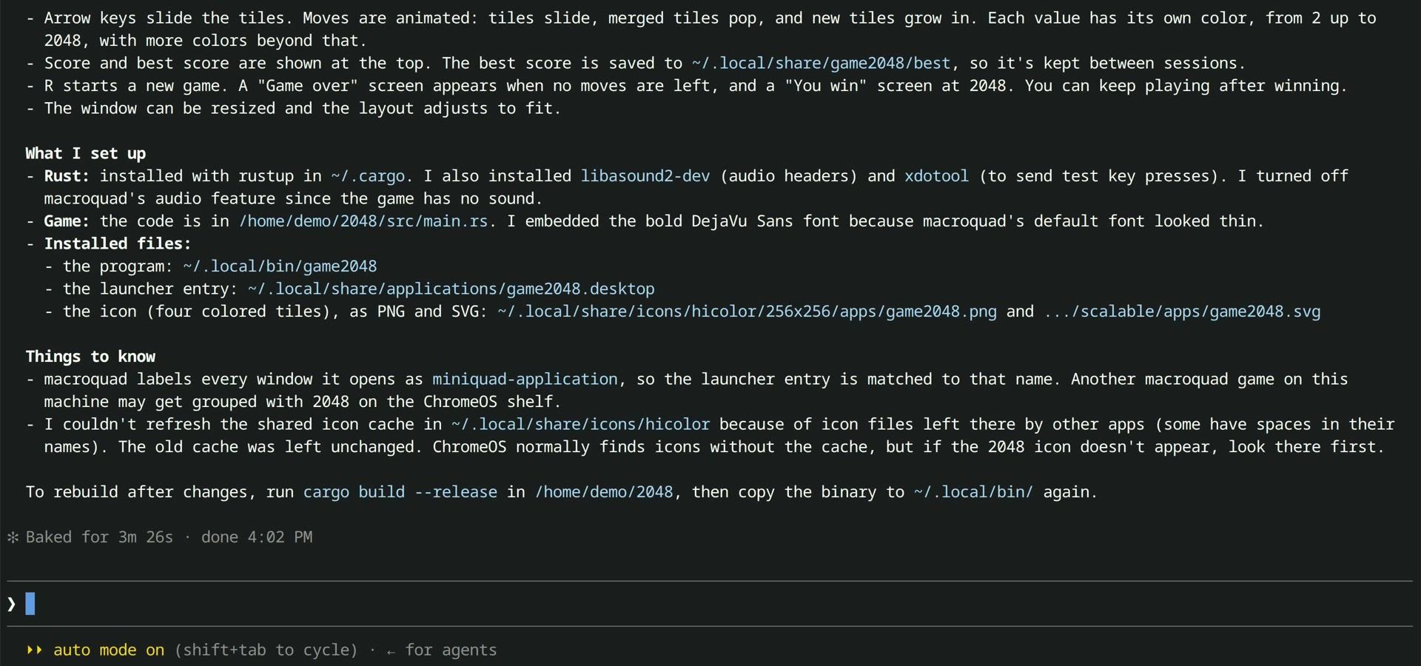This screenshot has height=666, width=1421.
Task: Click "The window can be resized" line
Action: 303,109
